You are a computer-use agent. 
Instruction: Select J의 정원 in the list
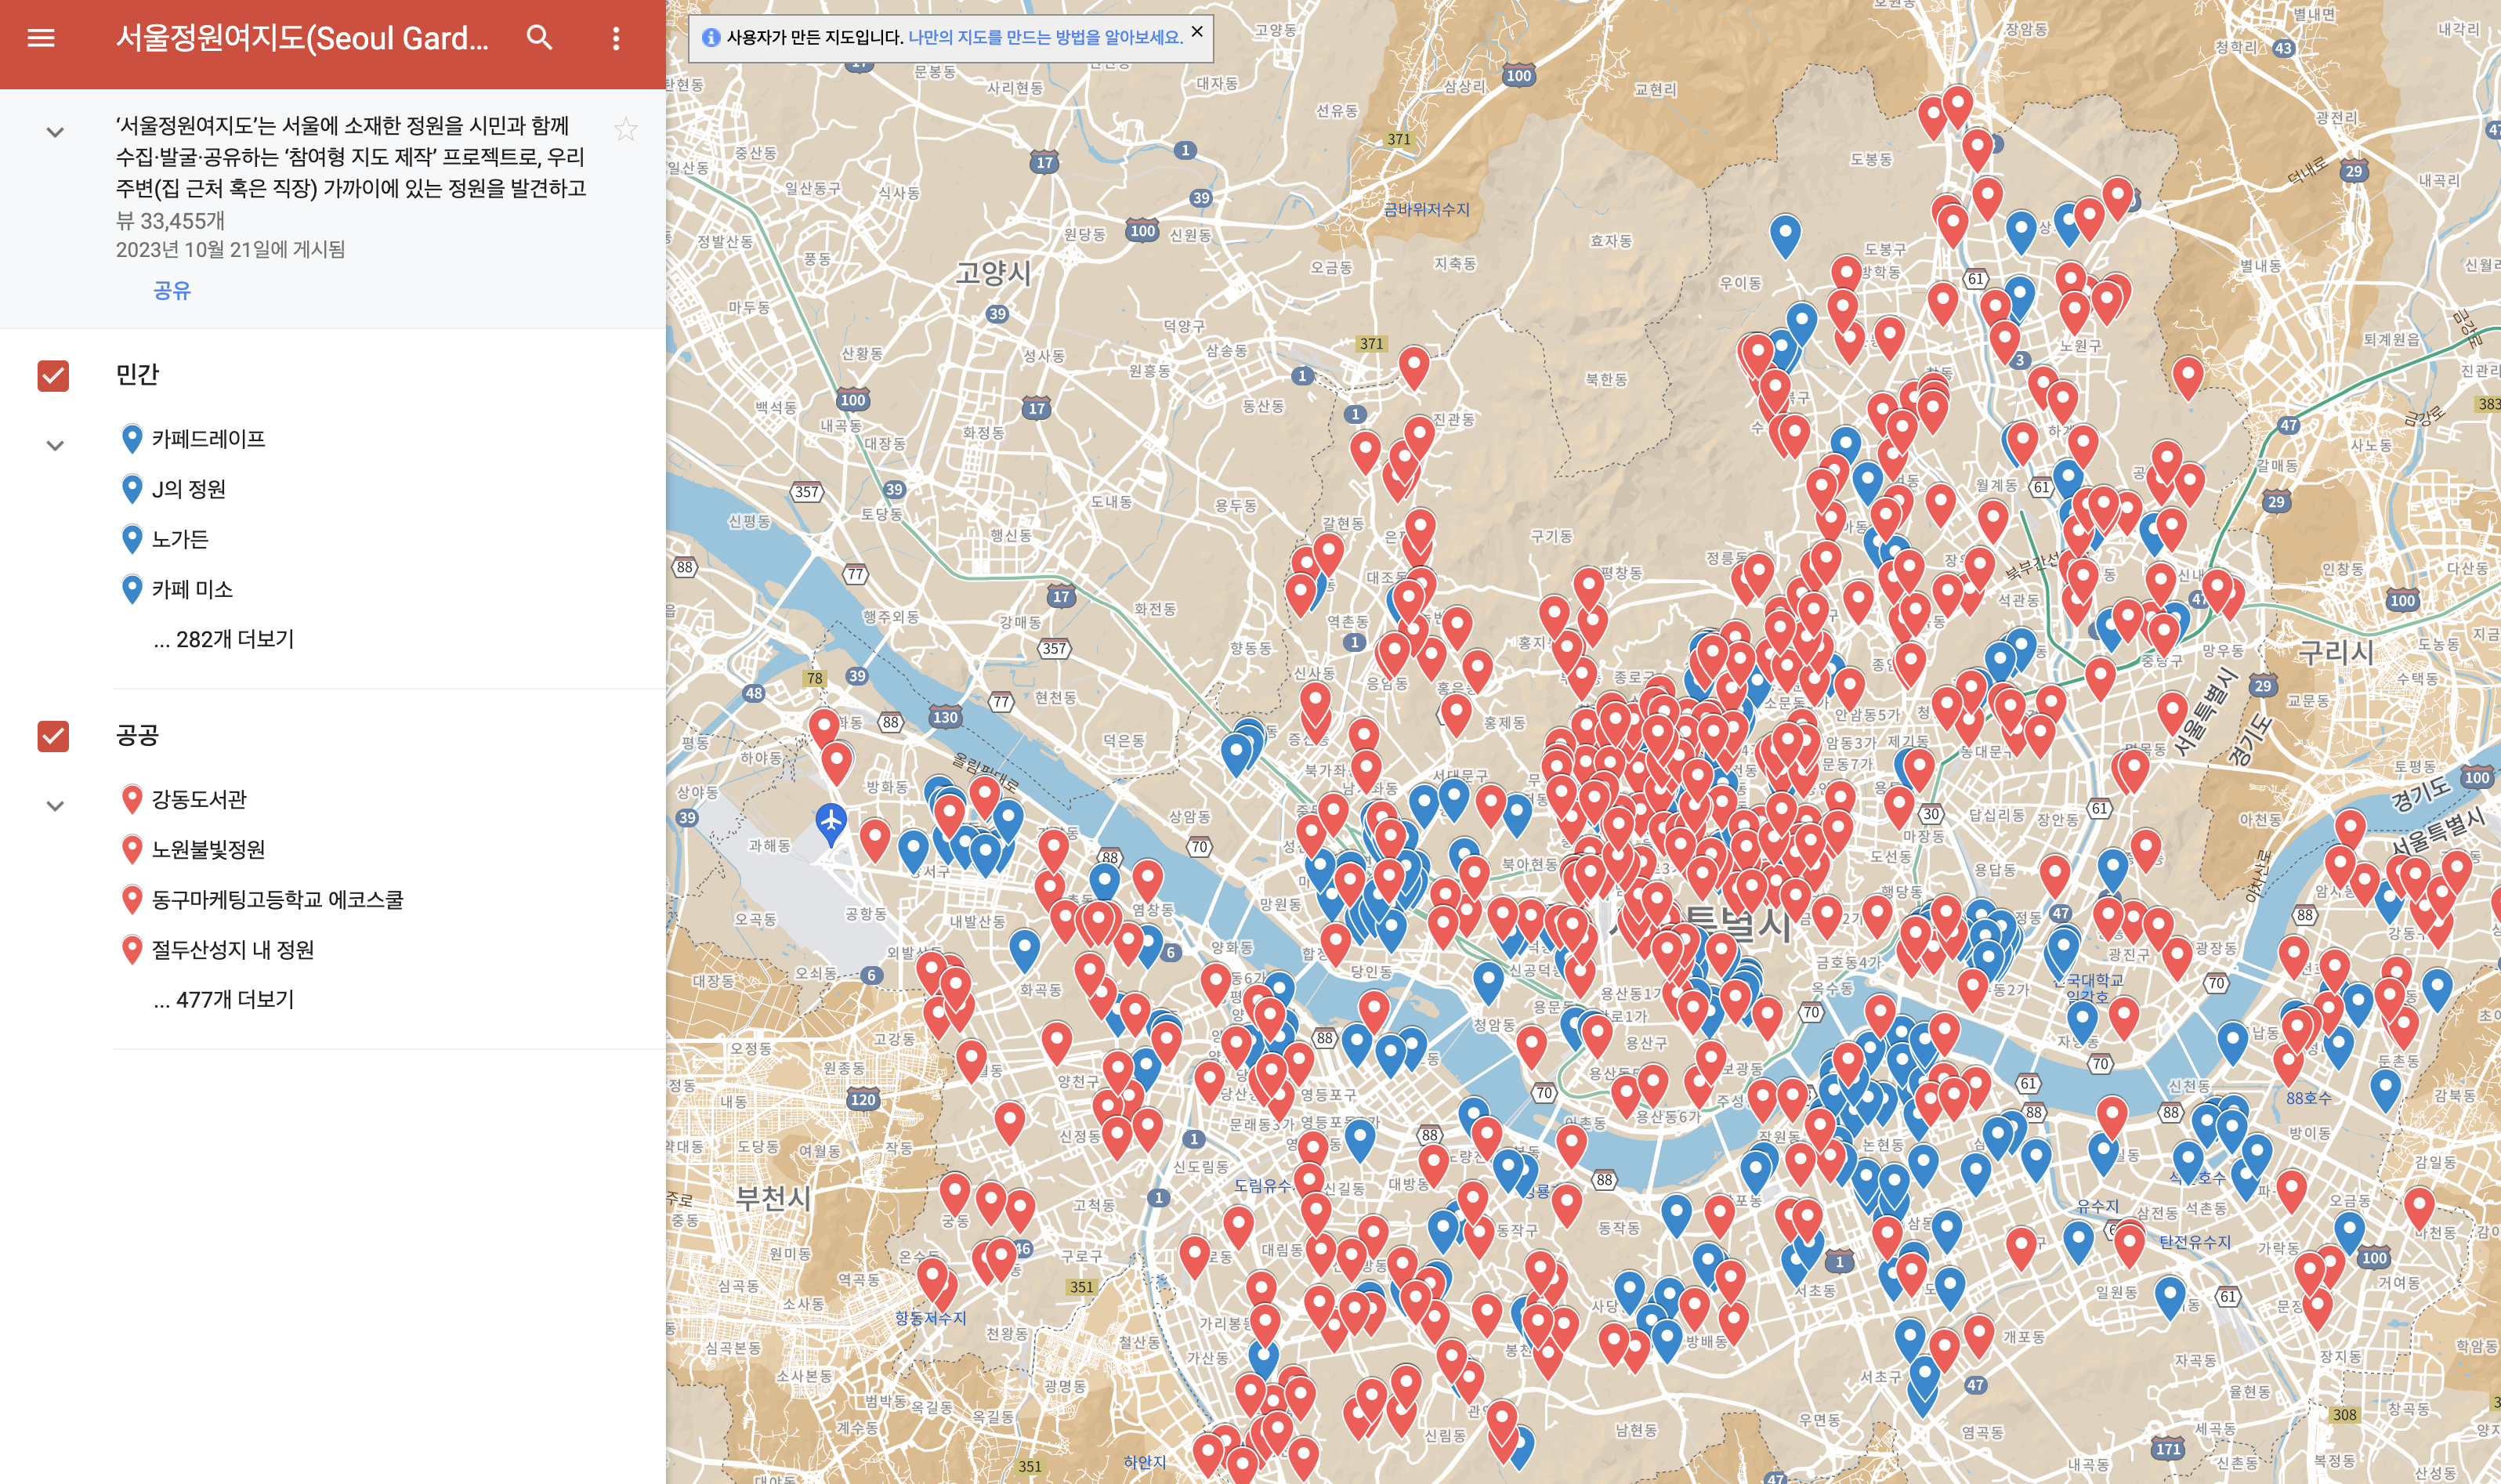pyautogui.click(x=188, y=489)
